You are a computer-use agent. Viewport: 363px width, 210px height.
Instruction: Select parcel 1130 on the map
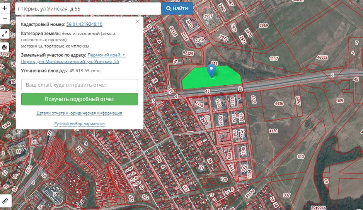pyautogui.click(x=273, y=131)
